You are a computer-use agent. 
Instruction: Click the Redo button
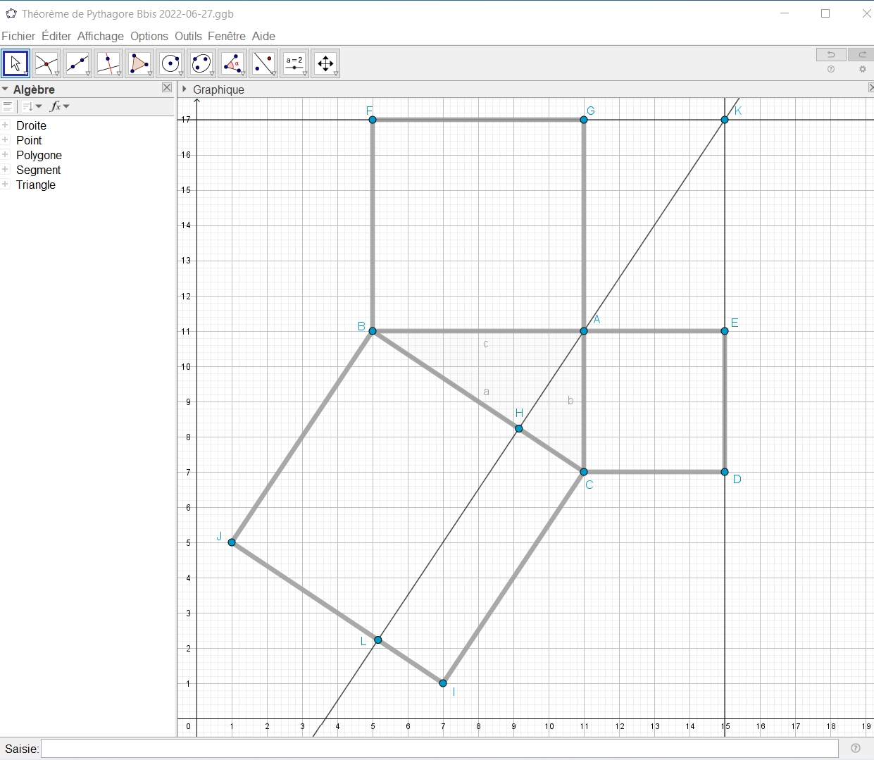(x=861, y=55)
